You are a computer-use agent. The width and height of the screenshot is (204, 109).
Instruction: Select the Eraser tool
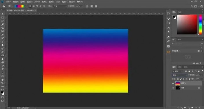click(3, 52)
